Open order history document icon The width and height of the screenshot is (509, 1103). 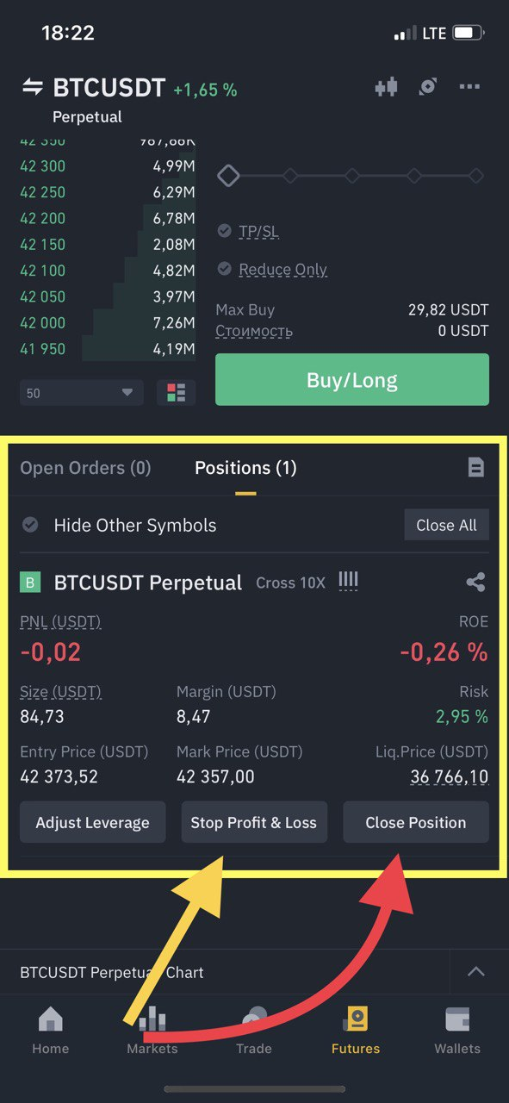[475, 467]
